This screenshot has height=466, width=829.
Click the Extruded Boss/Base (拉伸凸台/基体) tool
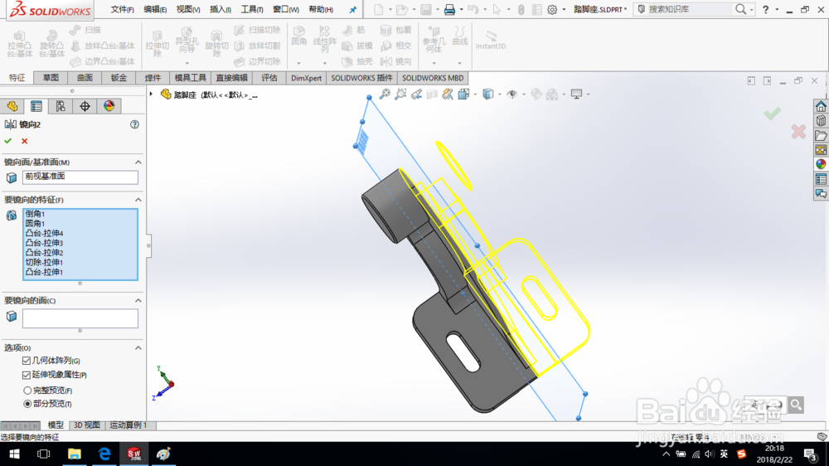pos(20,43)
